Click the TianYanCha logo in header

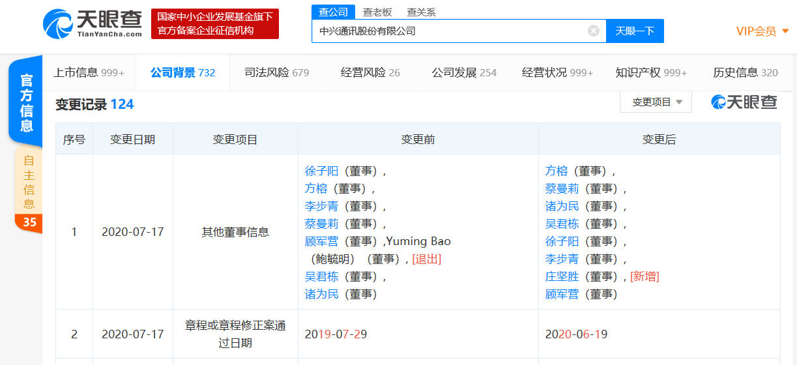click(x=93, y=23)
